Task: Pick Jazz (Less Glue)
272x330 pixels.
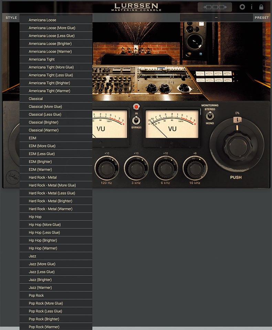Action: [56, 272]
